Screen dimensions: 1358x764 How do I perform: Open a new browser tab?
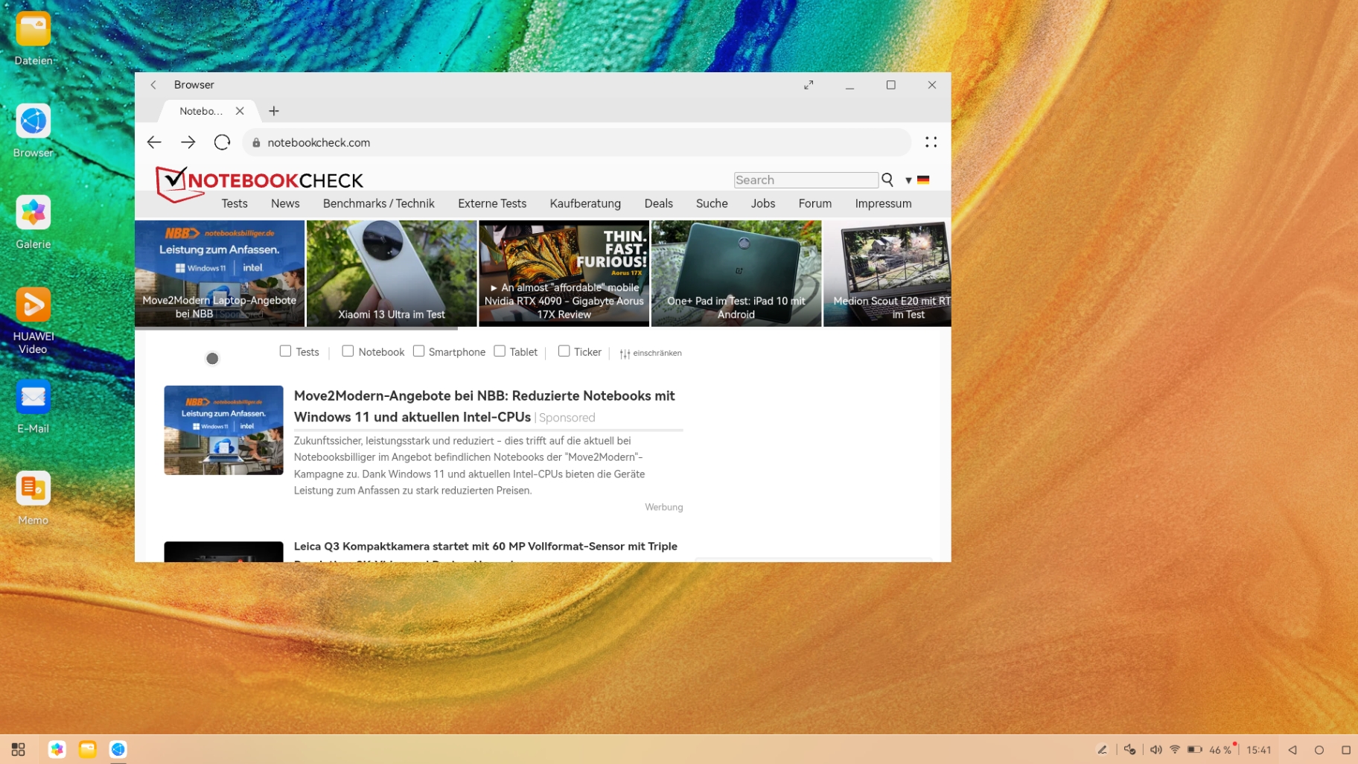pyautogui.click(x=274, y=111)
